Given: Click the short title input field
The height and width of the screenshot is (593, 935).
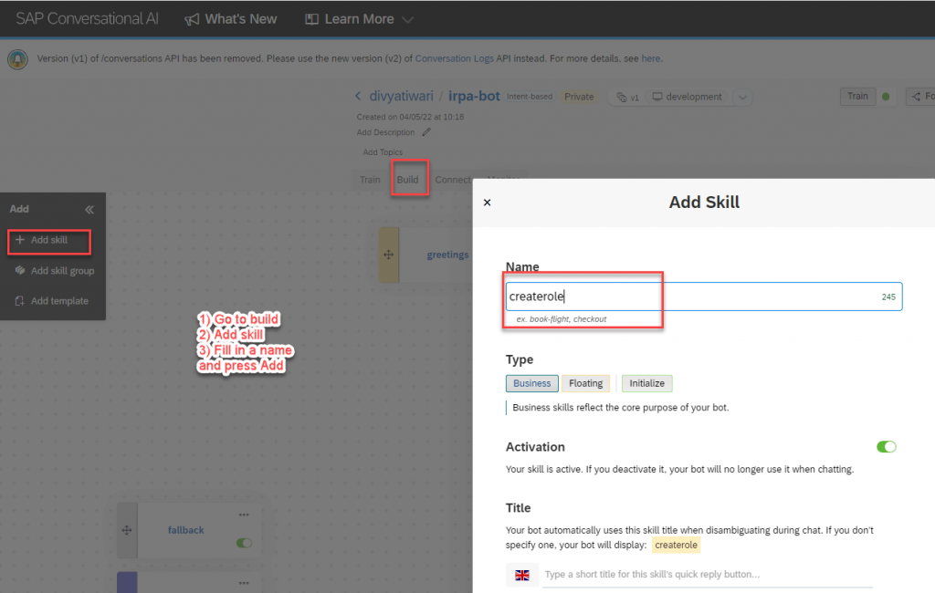Looking at the screenshot, I should [x=708, y=575].
